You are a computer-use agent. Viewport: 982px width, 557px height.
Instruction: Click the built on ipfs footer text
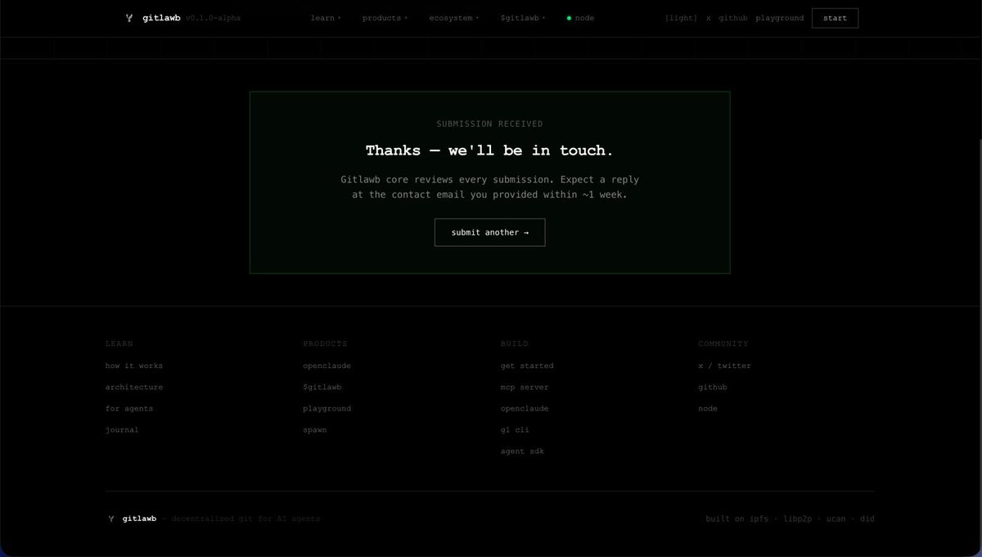point(737,519)
